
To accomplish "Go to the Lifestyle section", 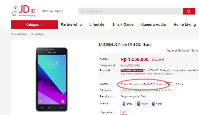I will coord(97,25).
